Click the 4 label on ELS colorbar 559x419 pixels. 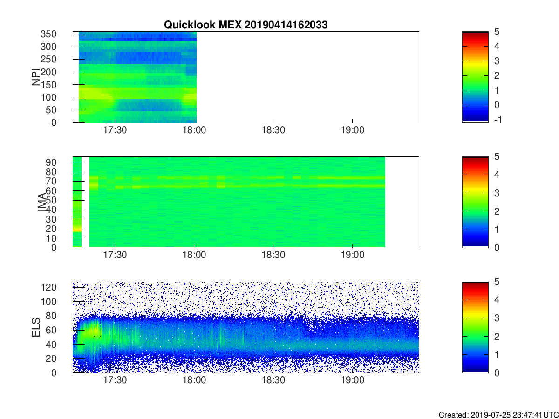click(x=497, y=300)
